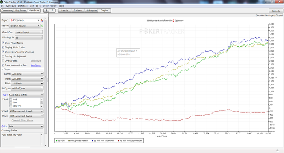This screenshot has height=153, width=284.
Task: Click the player selection icon beside Cyberhero1
Action: click(x=42, y=20)
